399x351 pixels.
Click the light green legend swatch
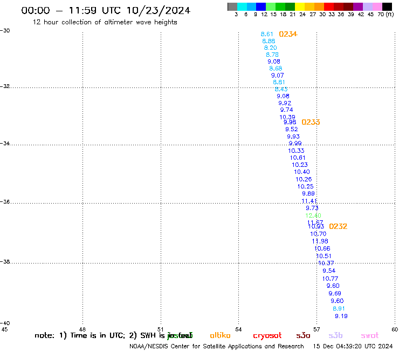coord(271,6)
